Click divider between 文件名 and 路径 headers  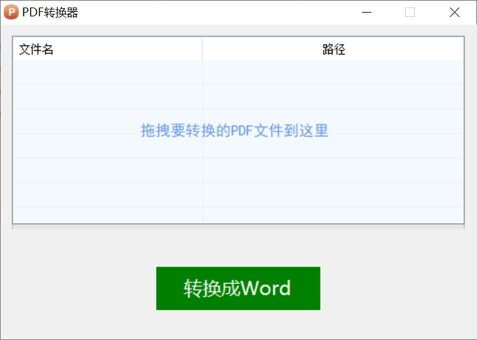click(x=202, y=49)
